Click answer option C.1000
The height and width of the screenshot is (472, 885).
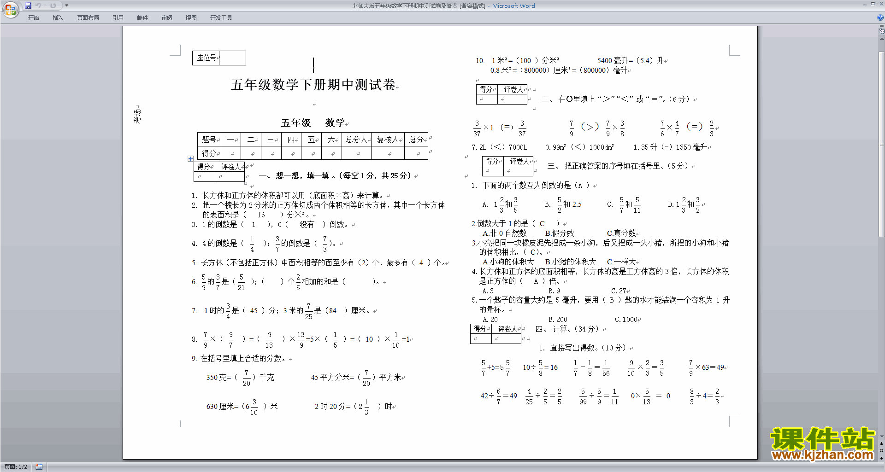pyautogui.click(x=626, y=319)
